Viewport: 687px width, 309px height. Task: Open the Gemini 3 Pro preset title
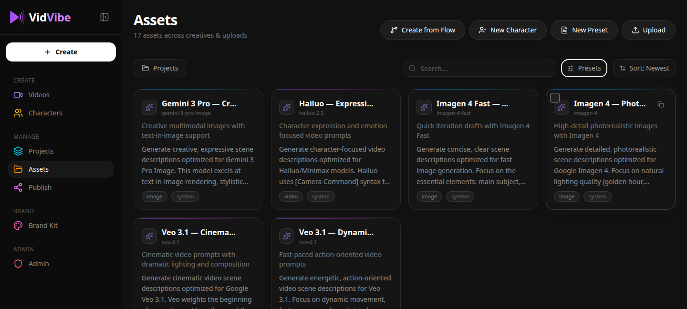(199, 103)
